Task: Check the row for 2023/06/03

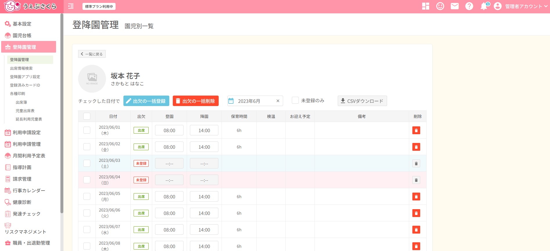Action: coord(87,163)
